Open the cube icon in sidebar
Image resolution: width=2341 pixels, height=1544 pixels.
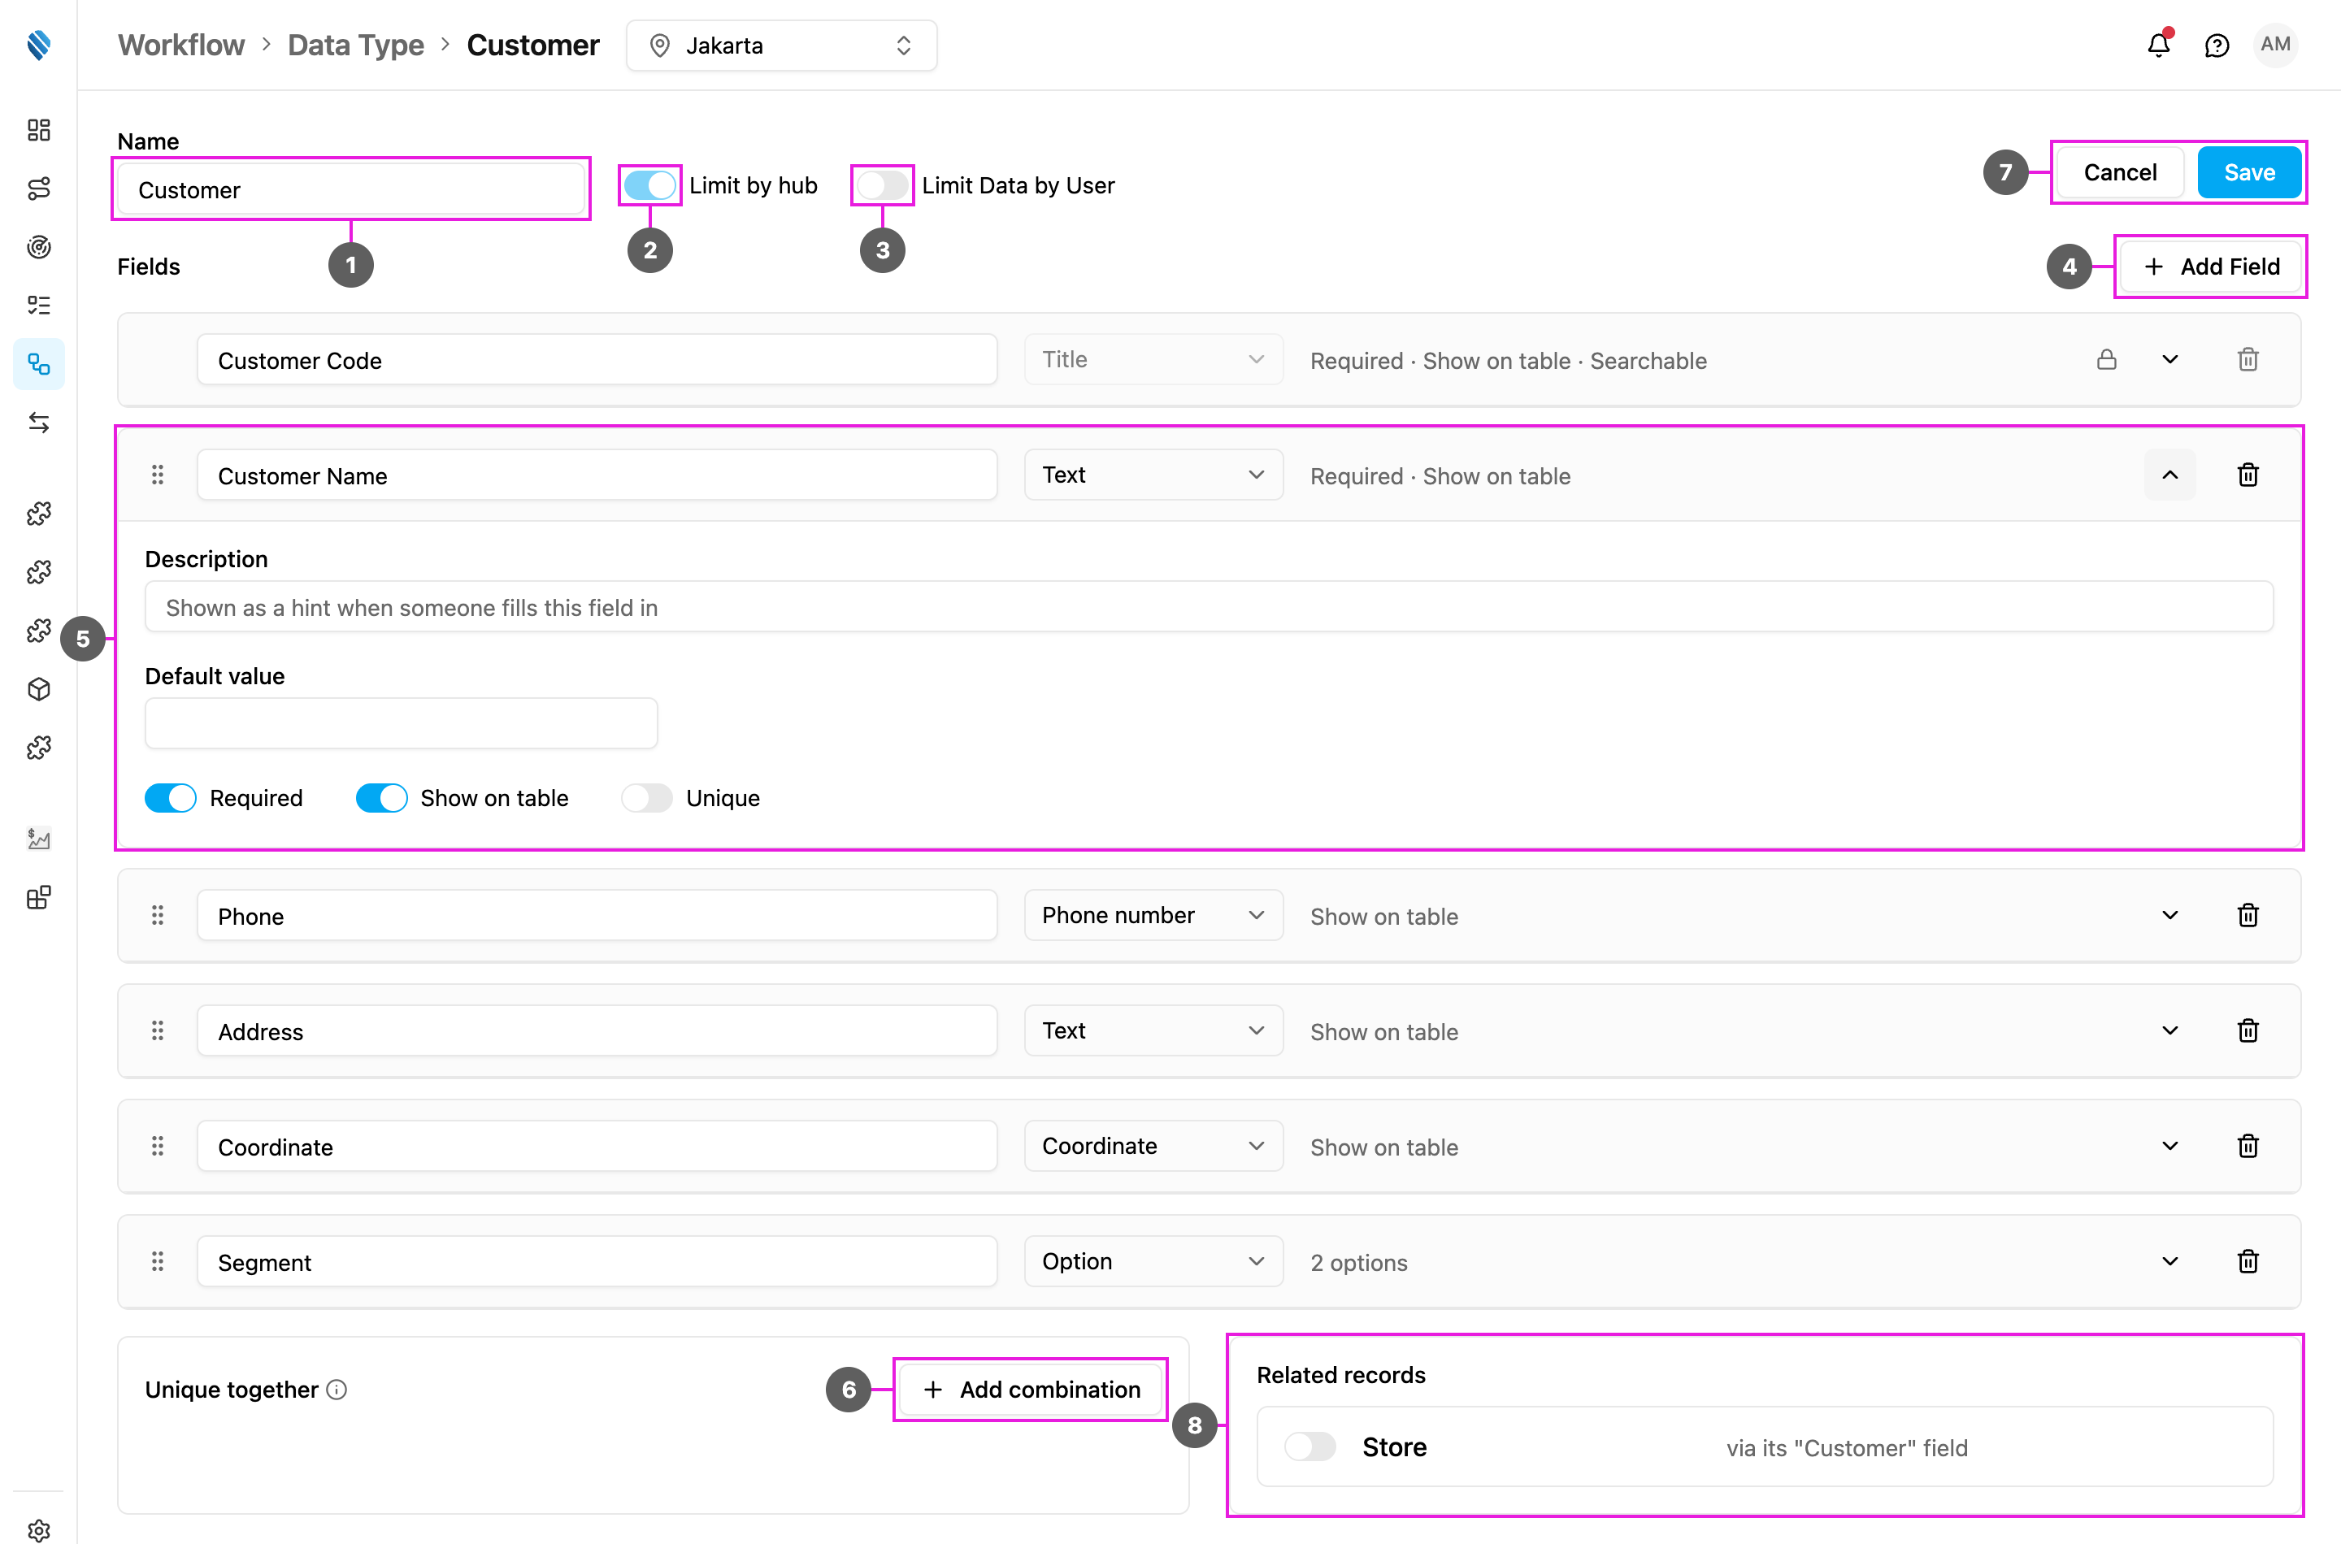(x=38, y=689)
